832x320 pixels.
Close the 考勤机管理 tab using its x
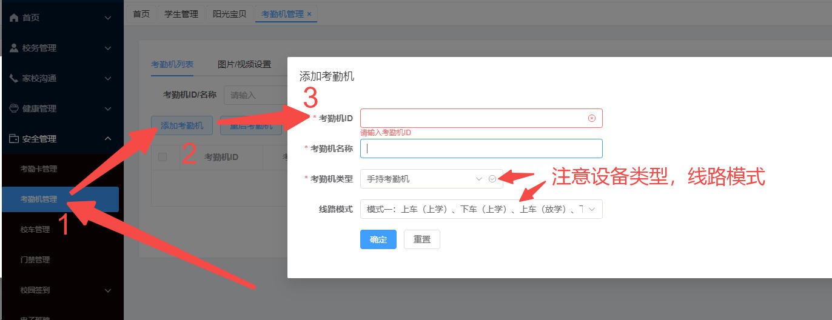click(309, 14)
